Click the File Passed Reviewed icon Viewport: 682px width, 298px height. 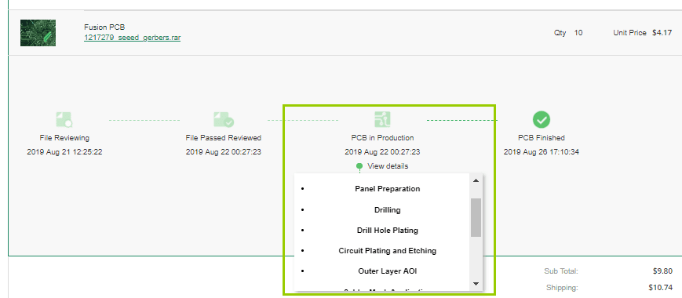(x=224, y=119)
